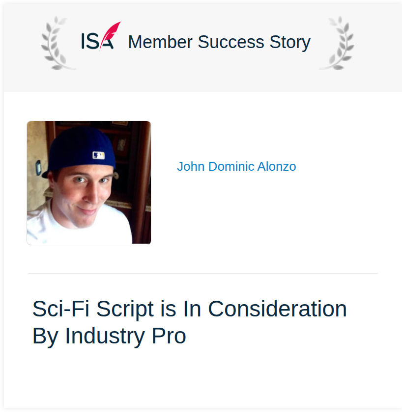Click the ISA logo letters

(97, 41)
